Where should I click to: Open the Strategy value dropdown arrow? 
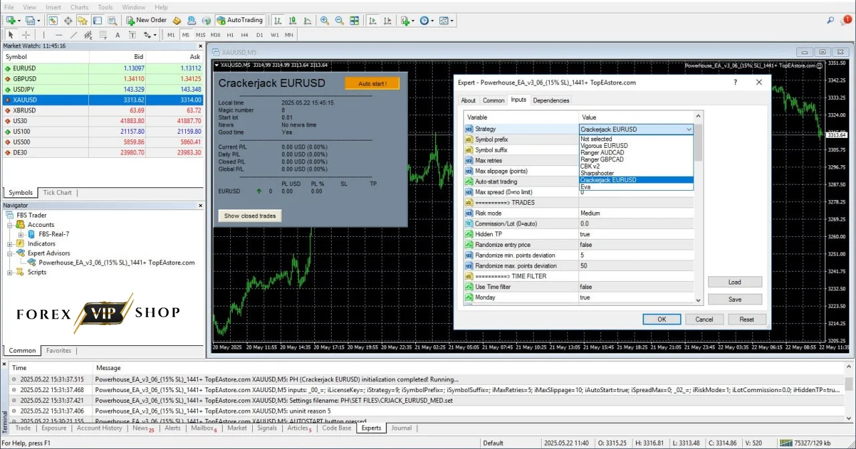click(x=689, y=129)
